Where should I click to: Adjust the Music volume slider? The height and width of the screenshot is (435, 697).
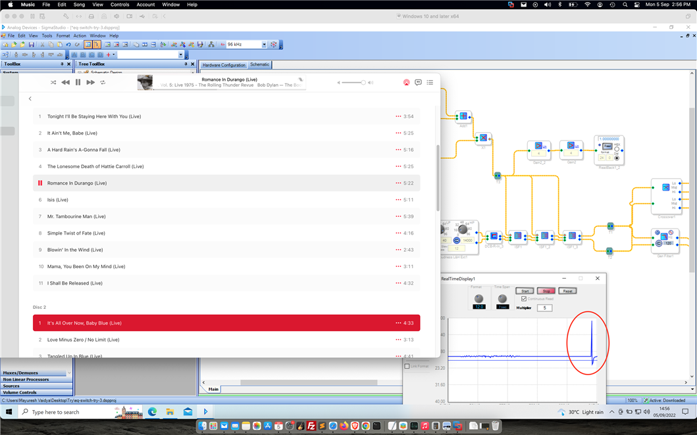click(x=355, y=83)
